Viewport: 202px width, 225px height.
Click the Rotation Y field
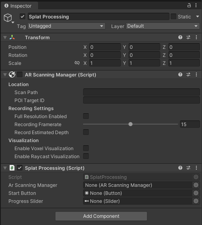click(x=144, y=55)
